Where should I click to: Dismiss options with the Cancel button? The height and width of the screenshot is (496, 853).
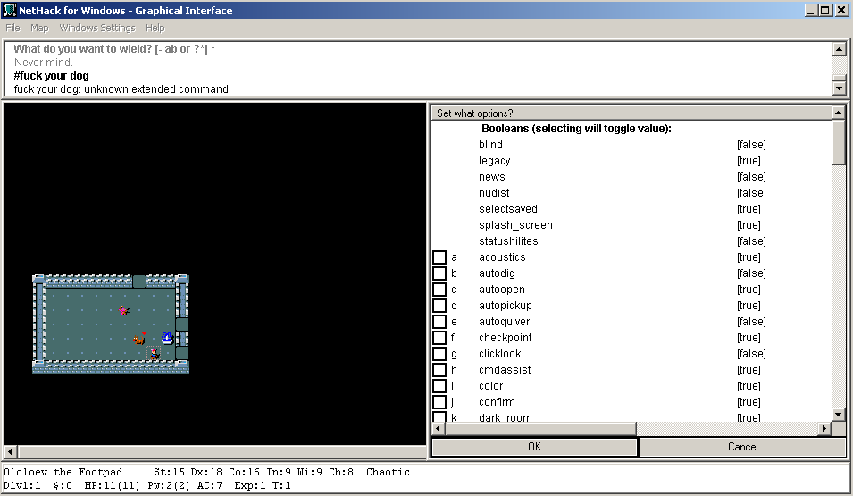[742, 447]
